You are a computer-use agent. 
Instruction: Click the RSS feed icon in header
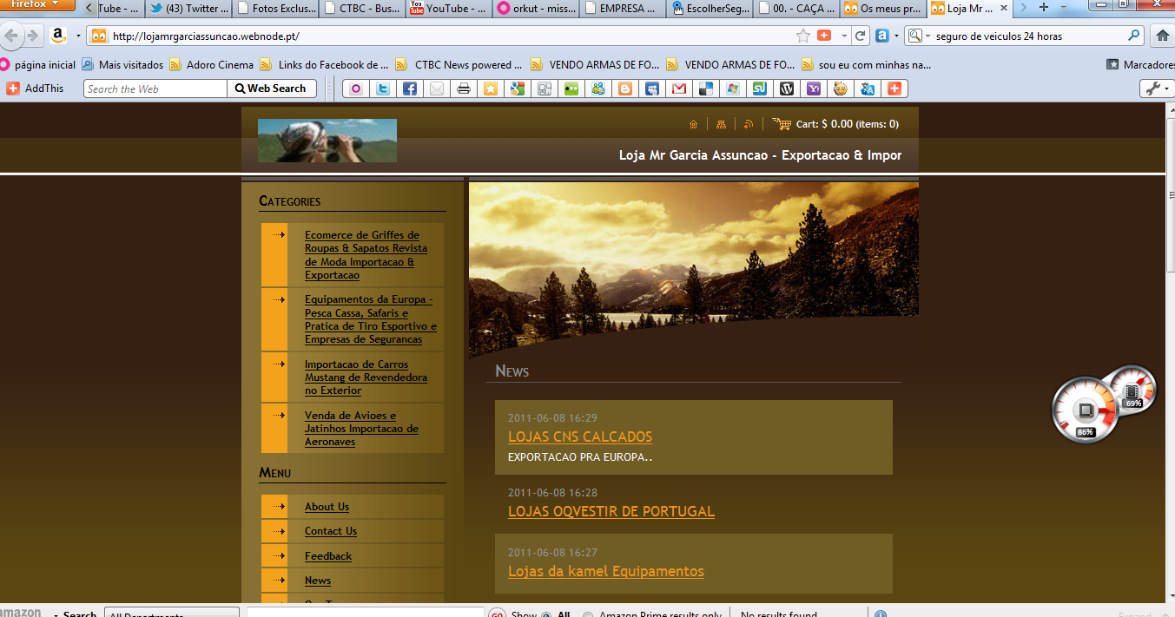coord(749,124)
